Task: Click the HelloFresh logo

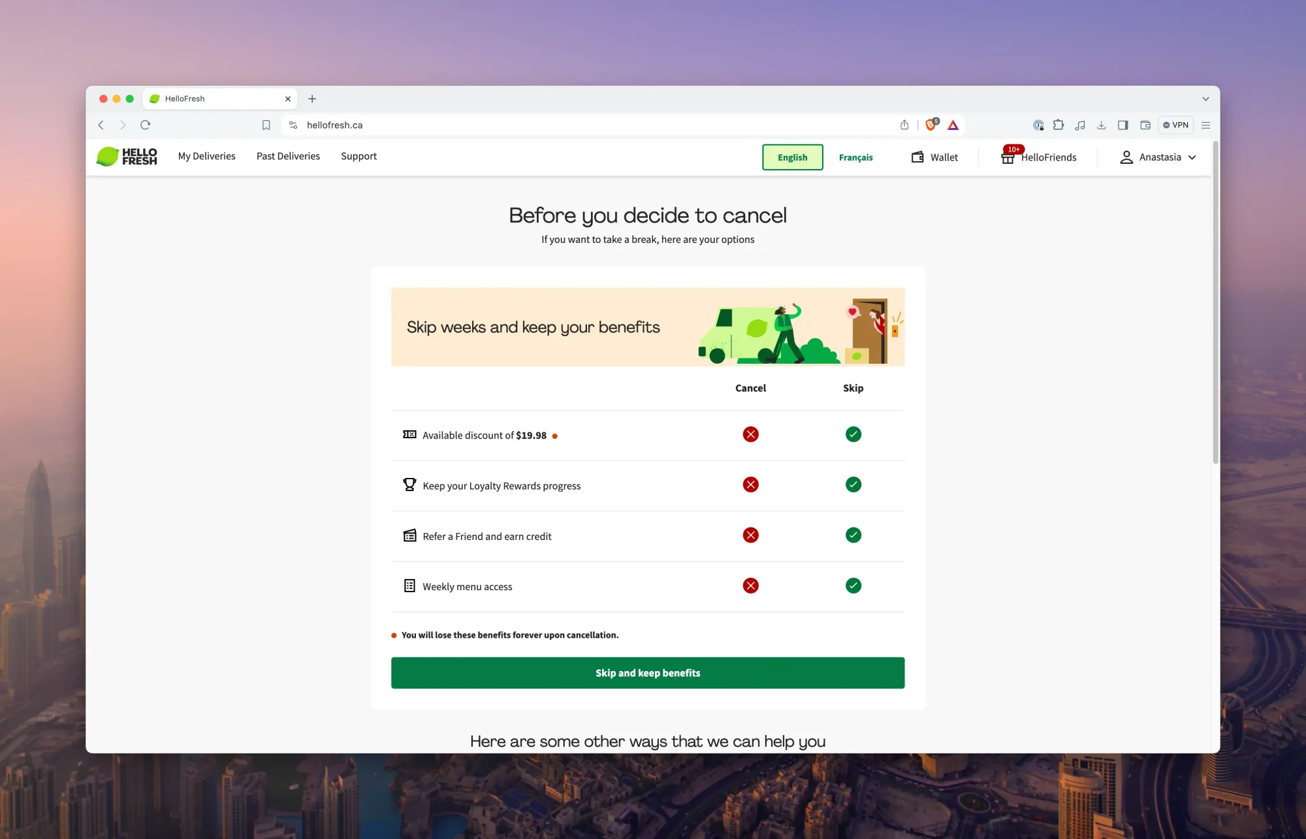Action: (127, 157)
